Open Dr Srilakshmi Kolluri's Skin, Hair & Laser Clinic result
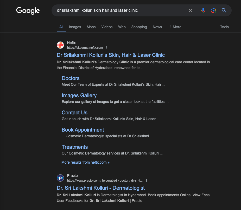The image size is (241, 210). click(111, 55)
